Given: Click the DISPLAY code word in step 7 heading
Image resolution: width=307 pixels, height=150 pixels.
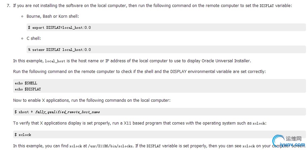Looking at the screenshot, I should 267,6.
